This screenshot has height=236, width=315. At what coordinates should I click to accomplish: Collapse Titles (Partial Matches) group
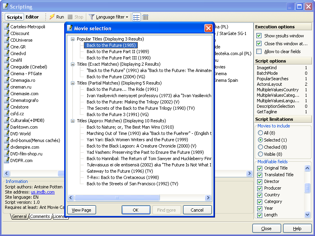[x=73, y=83]
